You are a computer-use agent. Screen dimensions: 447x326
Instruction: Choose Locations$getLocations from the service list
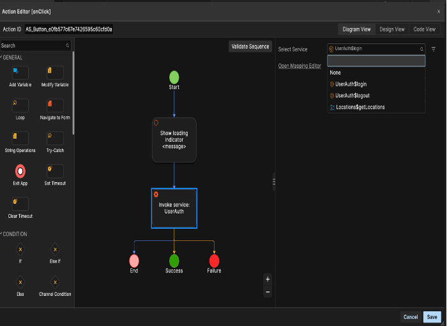point(360,107)
